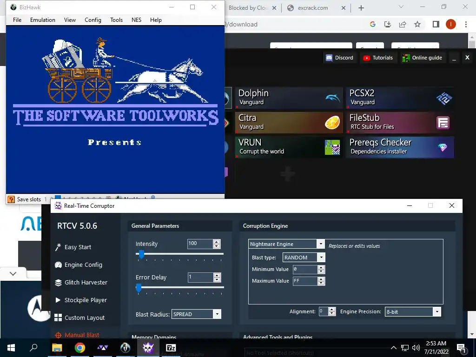476x357 pixels.
Task: Toggle the Chrome side panel icon
Action: coord(436,24)
